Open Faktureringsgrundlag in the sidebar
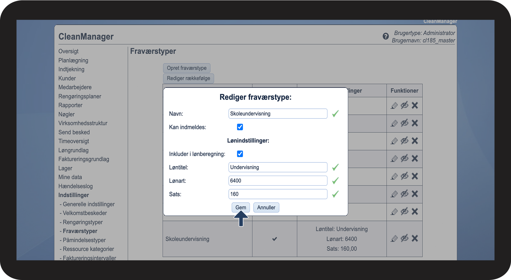 [84, 159]
